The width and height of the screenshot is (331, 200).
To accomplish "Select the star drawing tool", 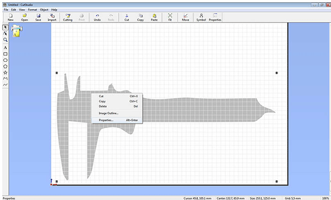I will [x=6, y=72].
